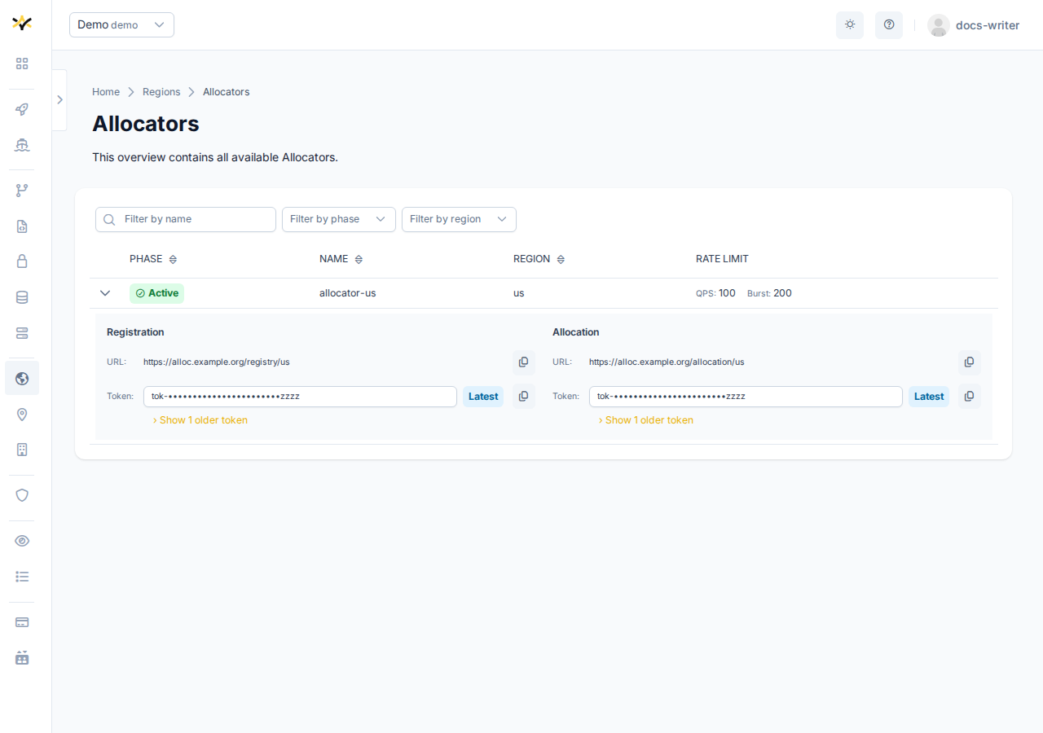
Task: Open the code file icon in sidebar
Action: (x=22, y=226)
